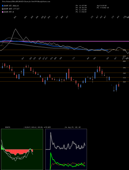
Task: Click the 241 low value label
Action: [x=23, y=58]
